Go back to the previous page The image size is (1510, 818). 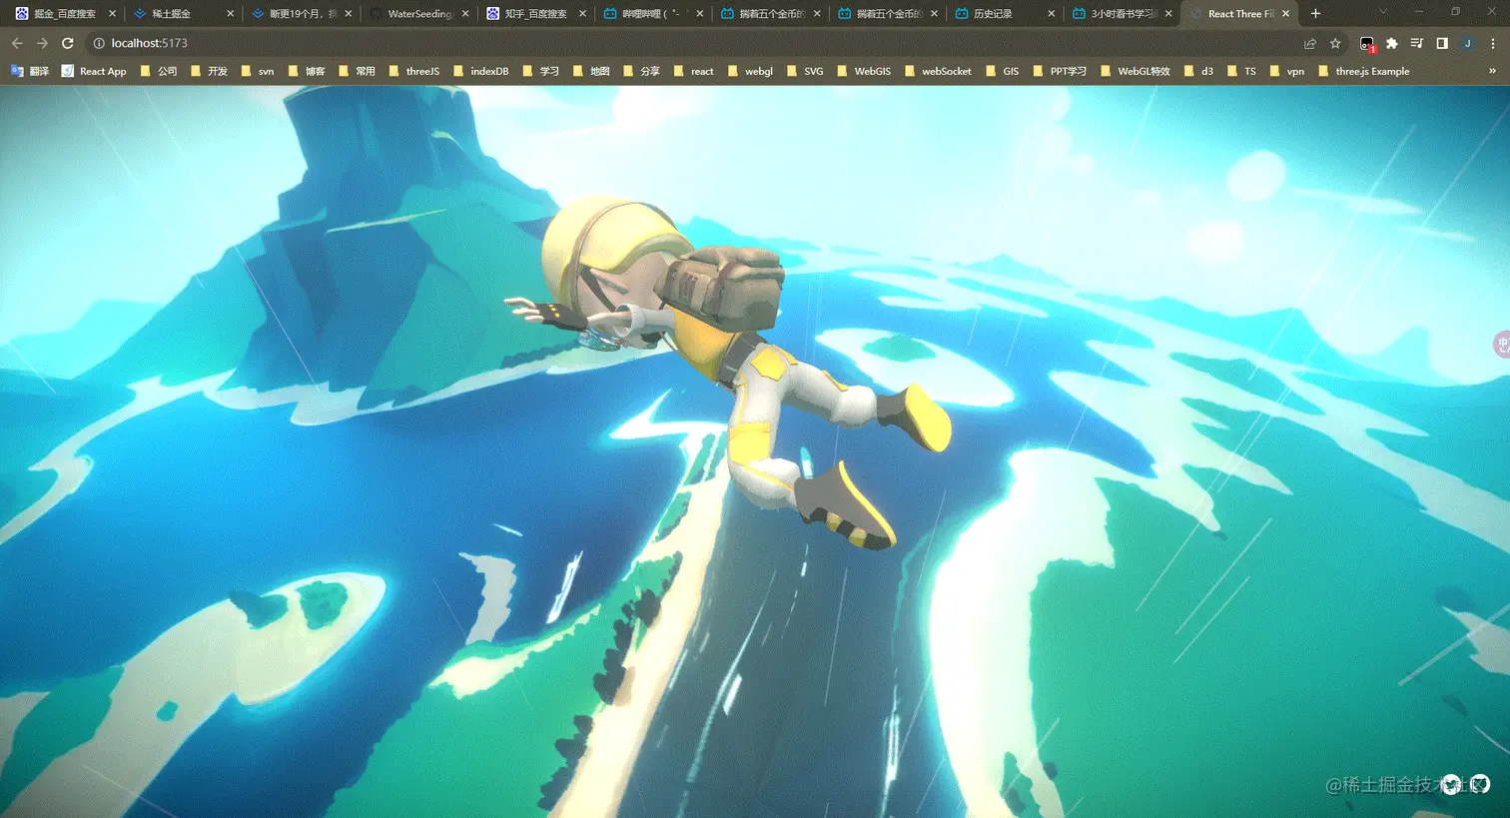(17, 43)
